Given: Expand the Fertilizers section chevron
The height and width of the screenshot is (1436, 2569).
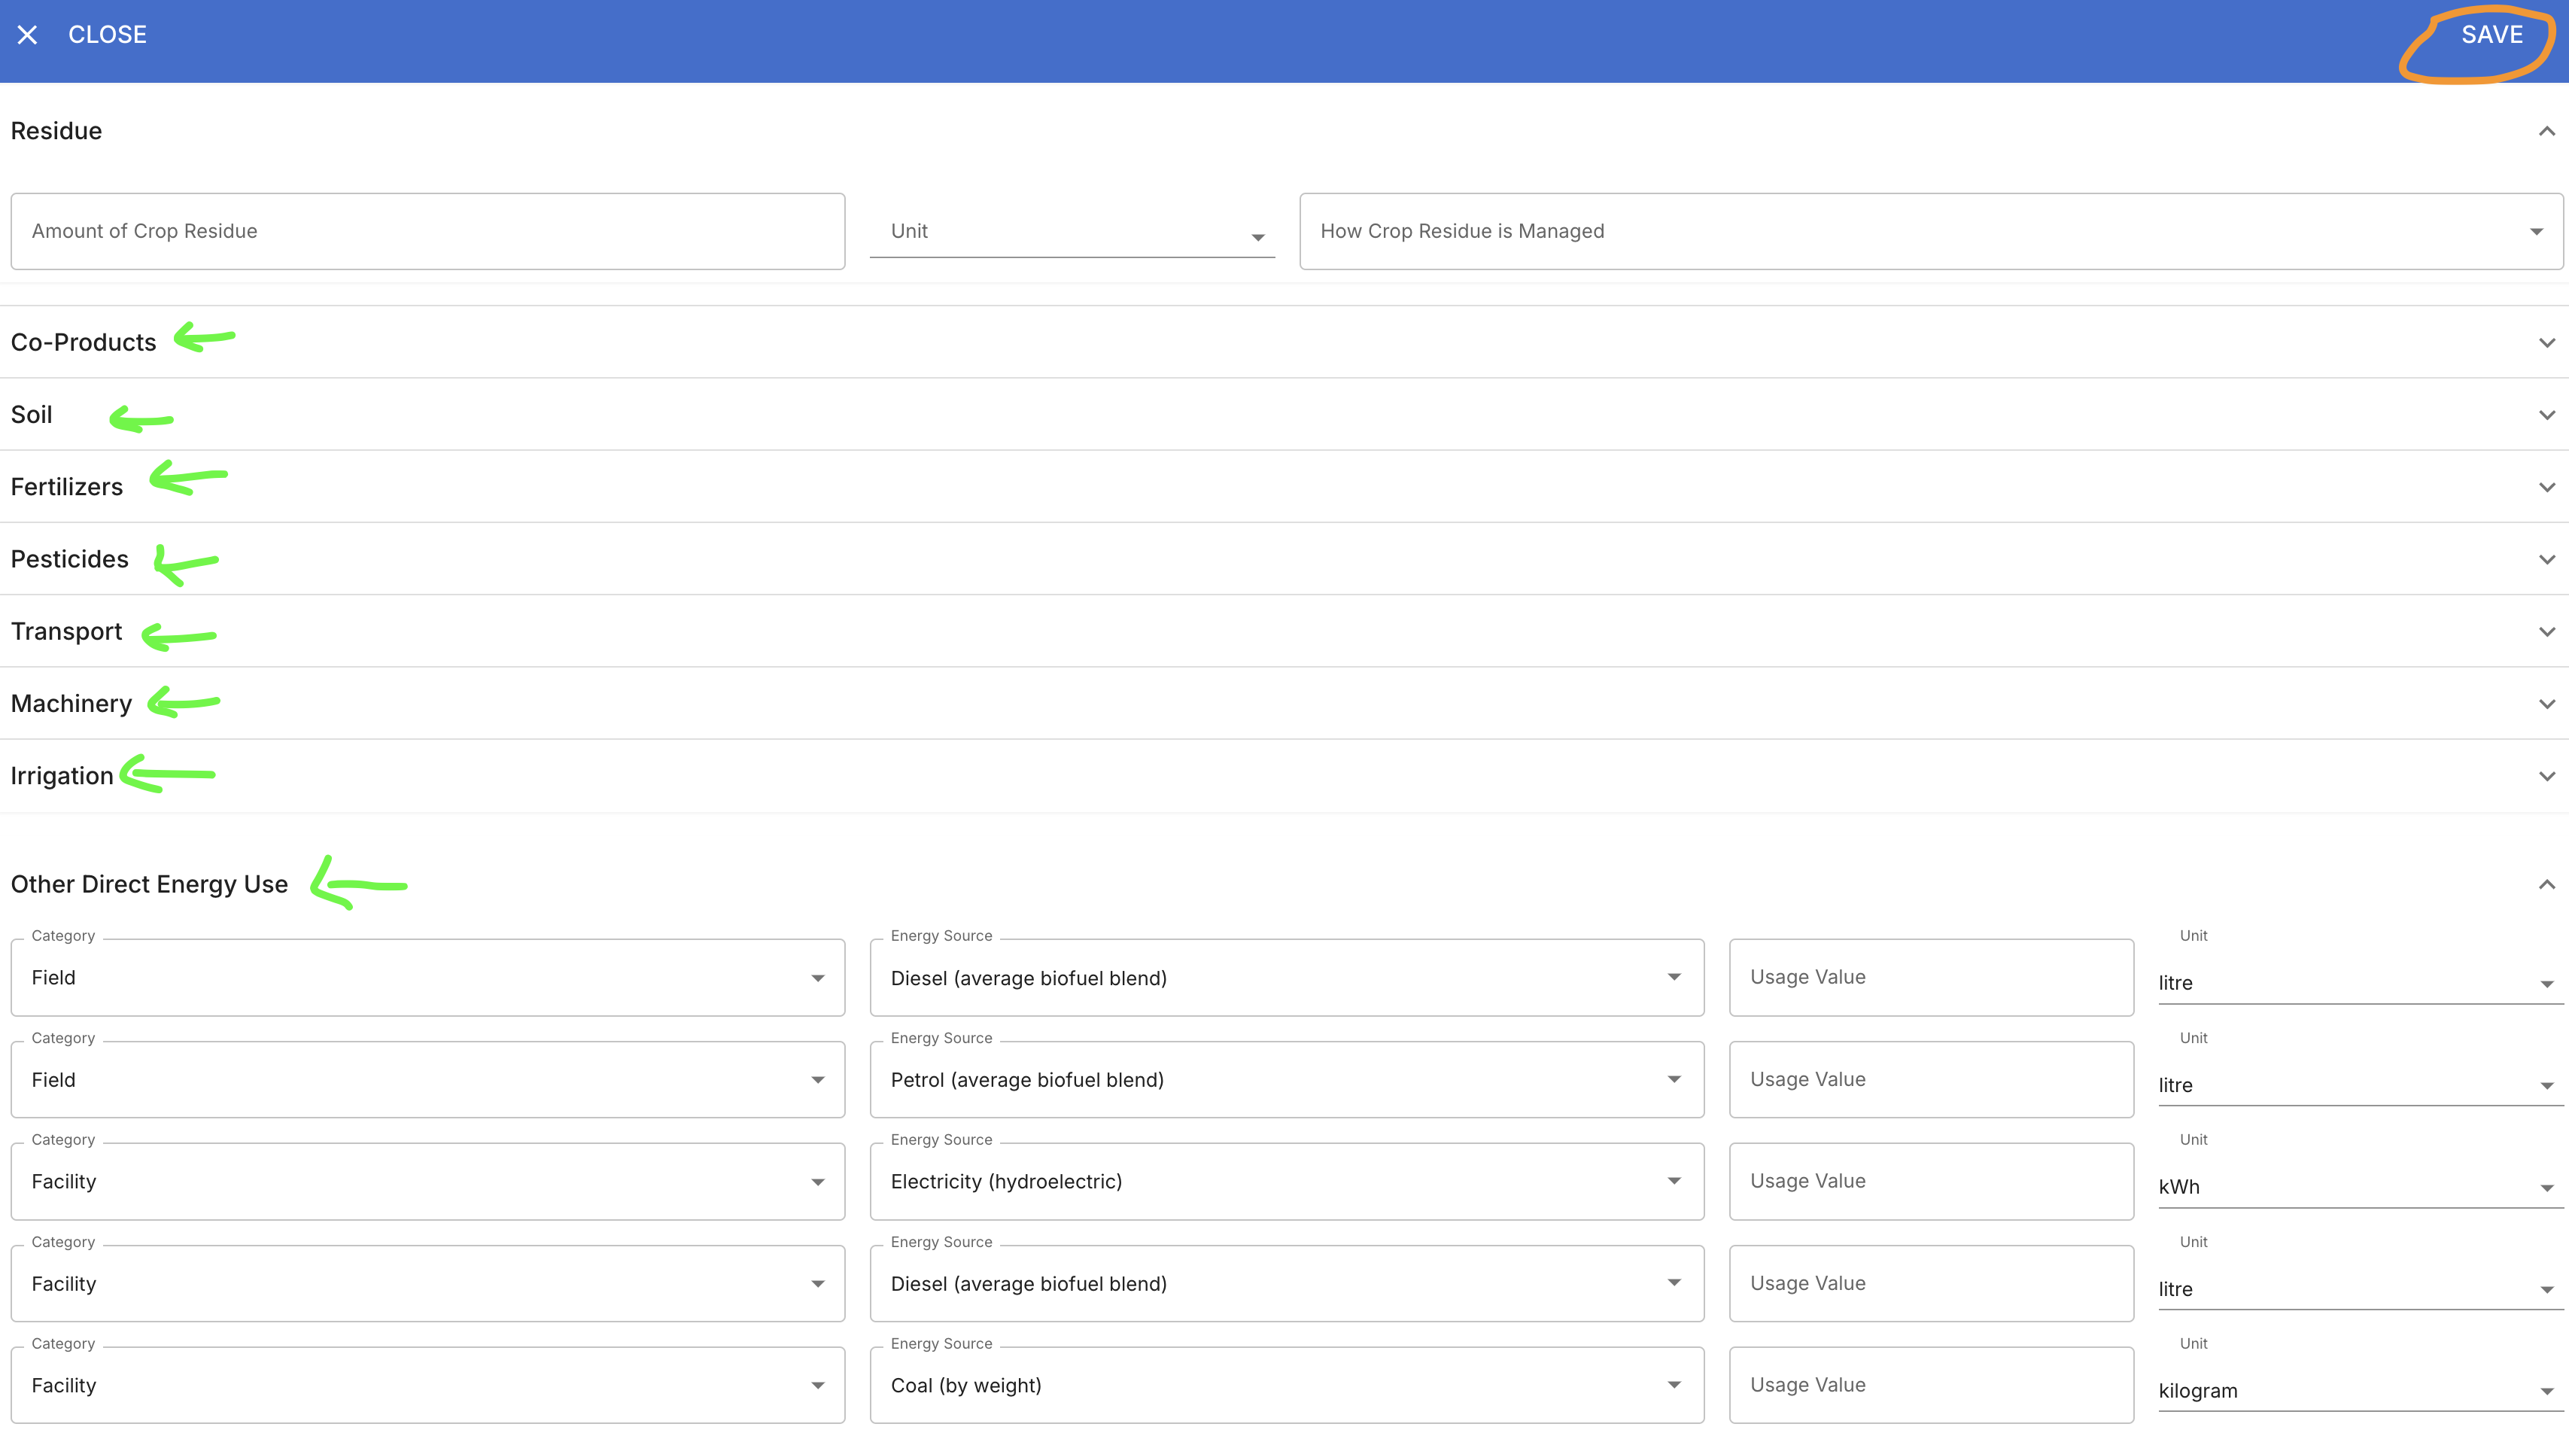Looking at the screenshot, I should [2546, 488].
